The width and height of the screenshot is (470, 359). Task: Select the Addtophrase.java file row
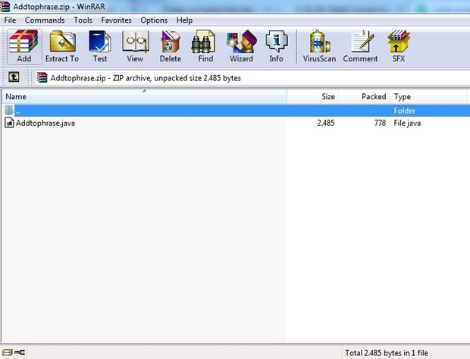click(x=236, y=123)
